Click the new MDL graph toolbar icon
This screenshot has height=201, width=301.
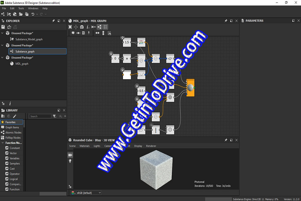click(x=15, y=14)
